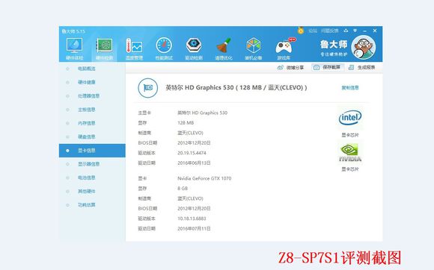Click 复制信息 copy info link
Viewport: 434px width, 270px height.
click(350, 88)
